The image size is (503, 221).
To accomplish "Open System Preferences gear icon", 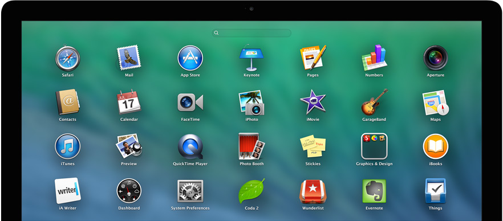I will coord(190,191).
